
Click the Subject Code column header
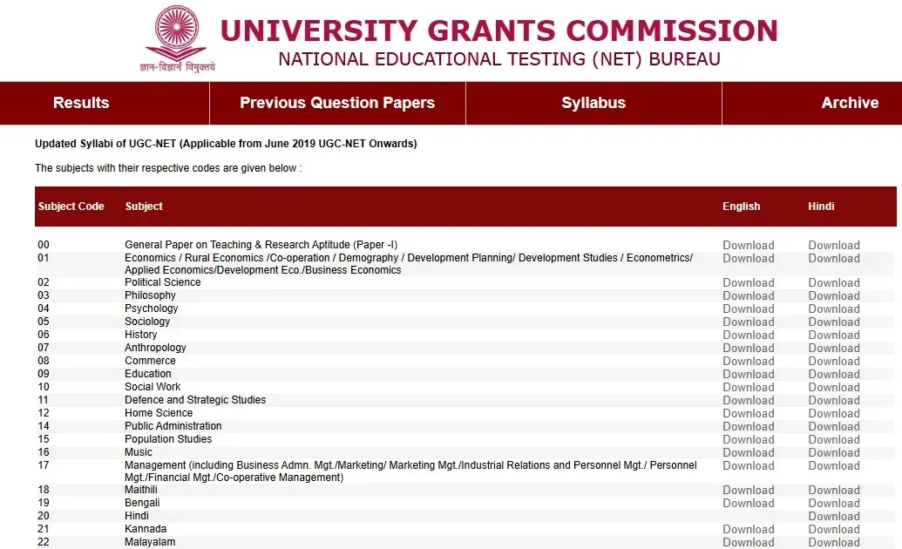[x=71, y=207]
